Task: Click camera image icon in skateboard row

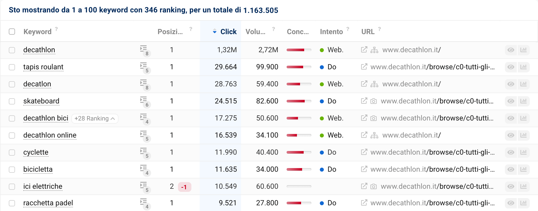Action: tap(373, 101)
